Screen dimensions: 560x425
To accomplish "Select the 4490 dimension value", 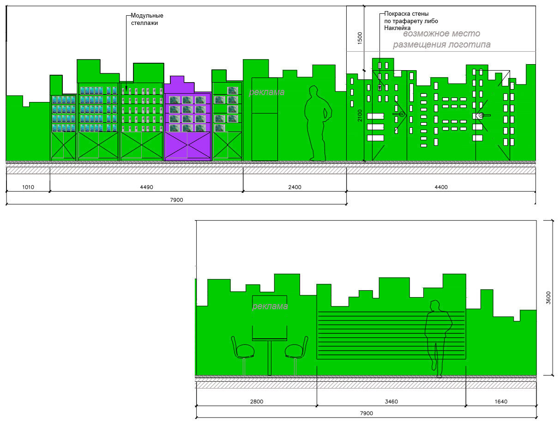I will (146, 187).
